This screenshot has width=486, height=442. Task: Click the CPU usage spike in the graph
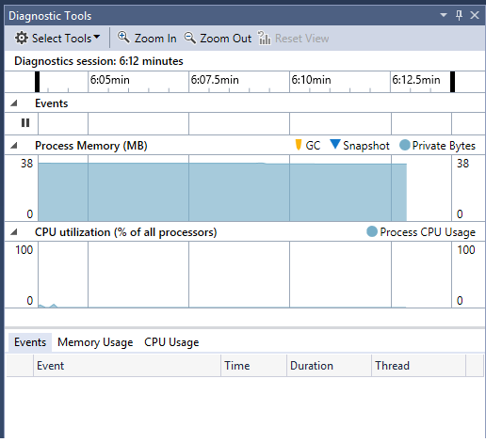click(x=54, y=306)
